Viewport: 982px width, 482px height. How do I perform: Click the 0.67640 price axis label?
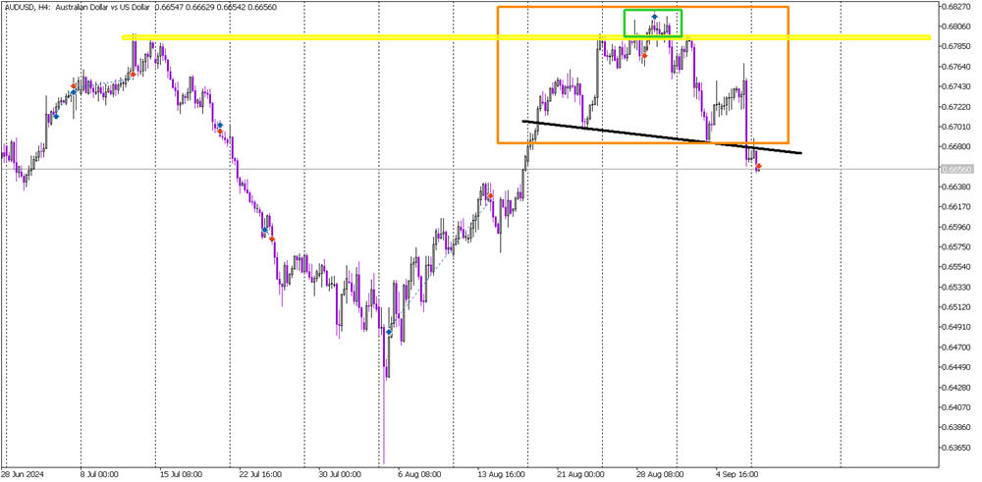pos(957,67)
